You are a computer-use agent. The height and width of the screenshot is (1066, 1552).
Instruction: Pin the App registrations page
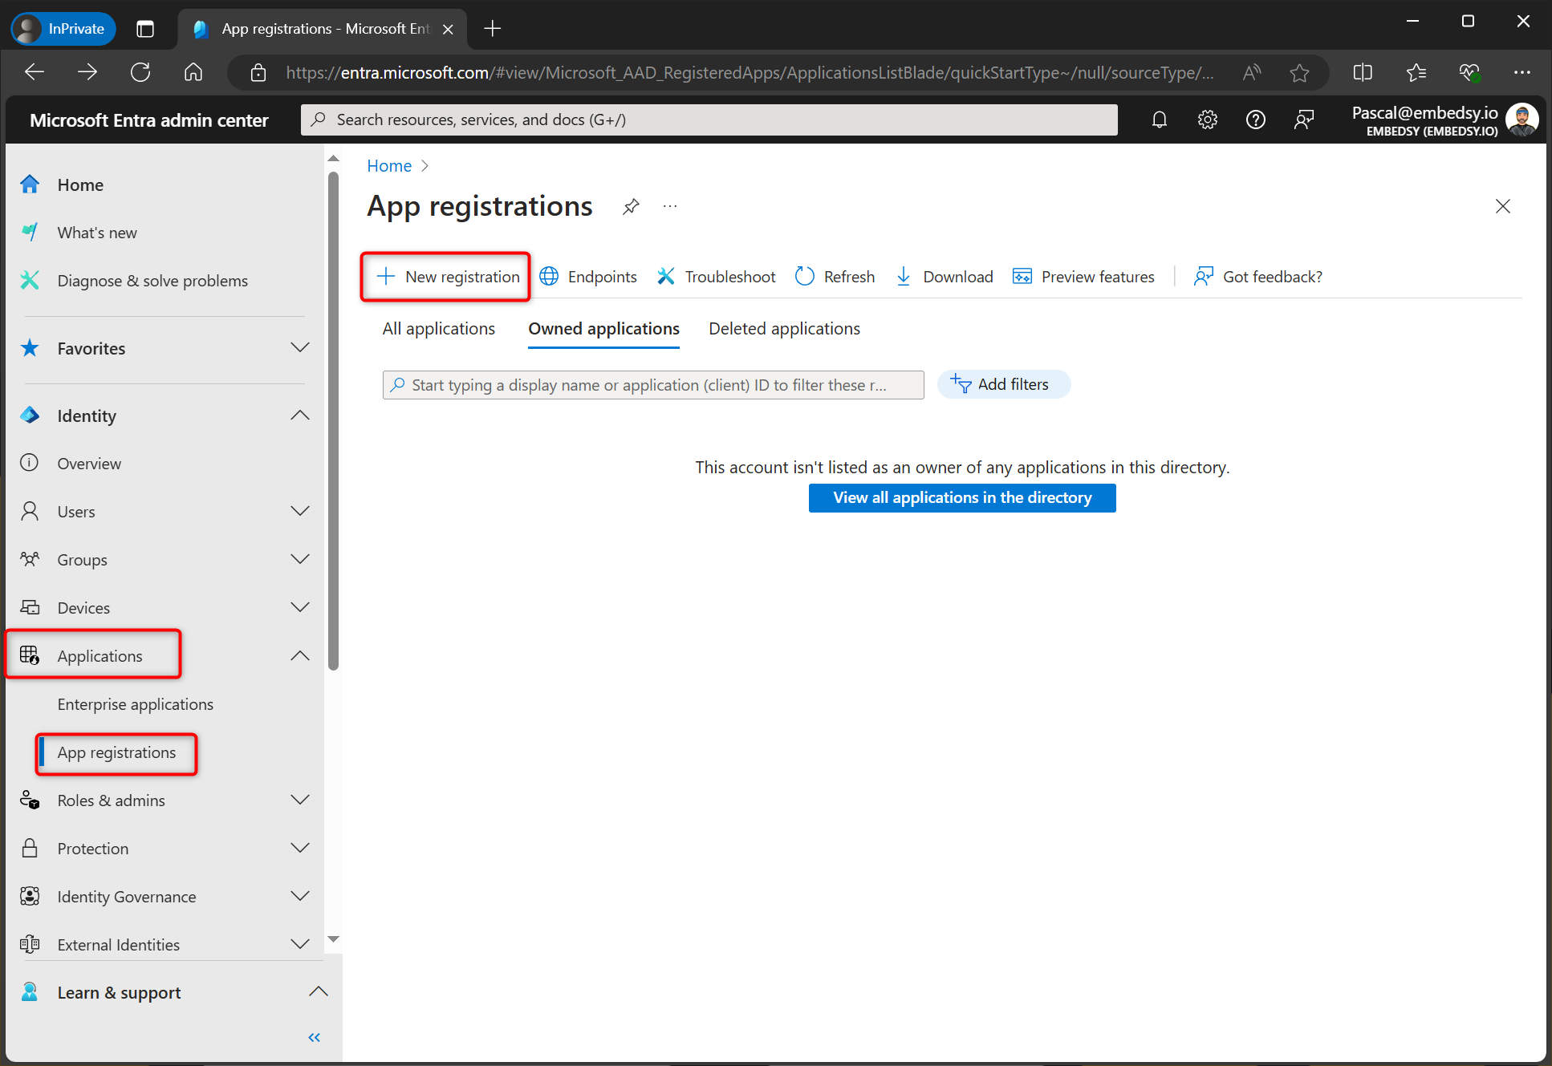click(631, 206)
